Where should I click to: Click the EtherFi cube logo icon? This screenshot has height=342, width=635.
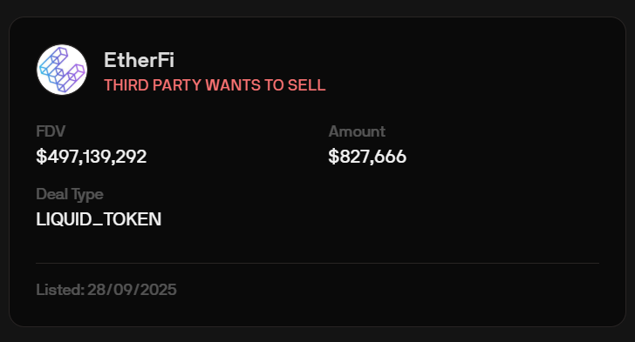pyautogui.click(x=62, y=70)
